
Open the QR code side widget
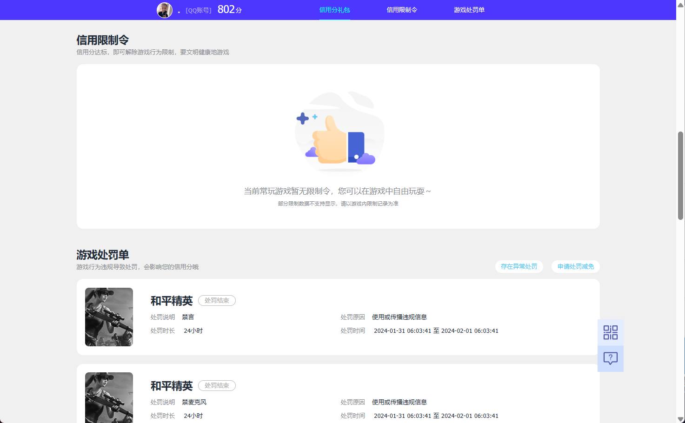[x=610, y=332]
